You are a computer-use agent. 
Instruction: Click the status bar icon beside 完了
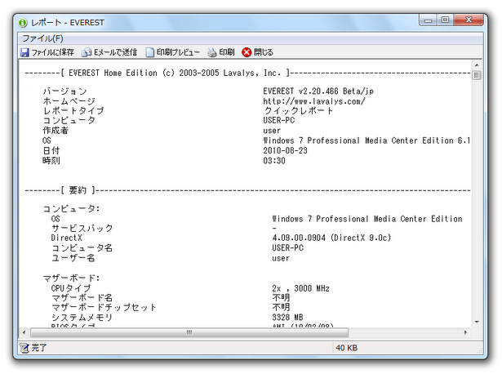24,348
